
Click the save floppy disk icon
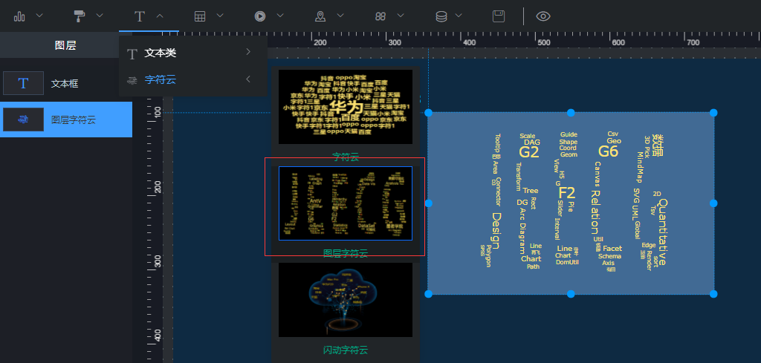[x=499, y=16]
